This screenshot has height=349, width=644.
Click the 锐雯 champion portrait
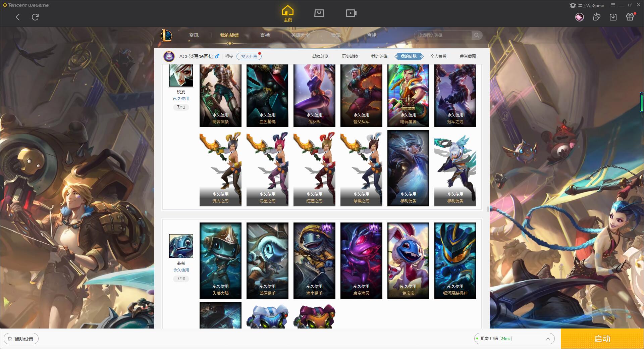[181, 75]
